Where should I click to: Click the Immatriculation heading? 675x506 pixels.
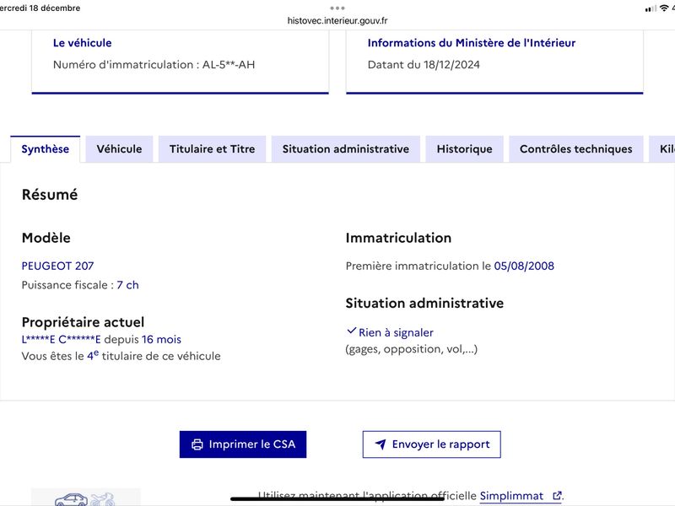(398, 238)
